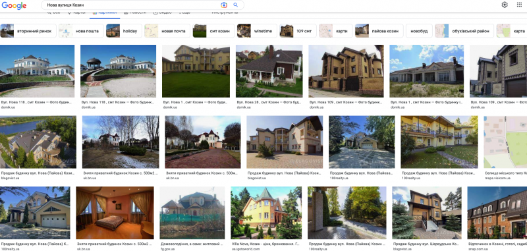Screen dimensions: 527x251
Task: Open the Villa Nova yellow turret house photo
Action: 266,213
